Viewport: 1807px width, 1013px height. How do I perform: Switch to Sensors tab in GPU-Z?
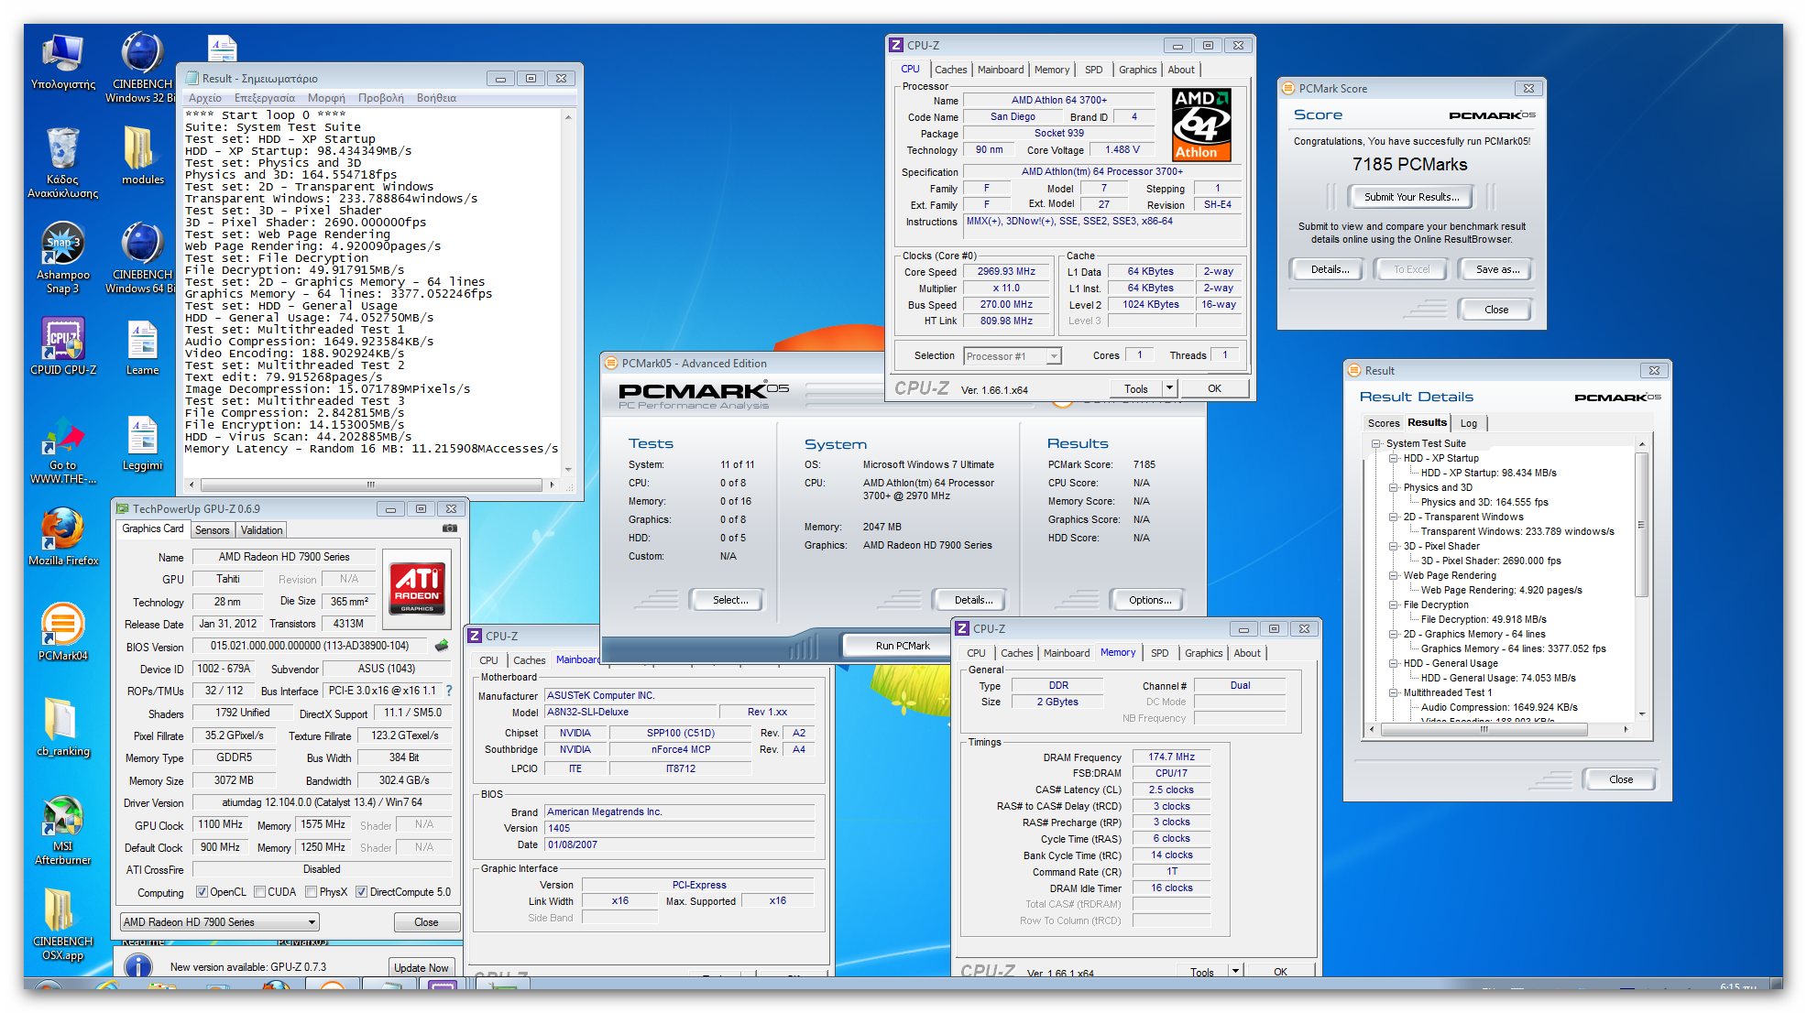point(213,530)
